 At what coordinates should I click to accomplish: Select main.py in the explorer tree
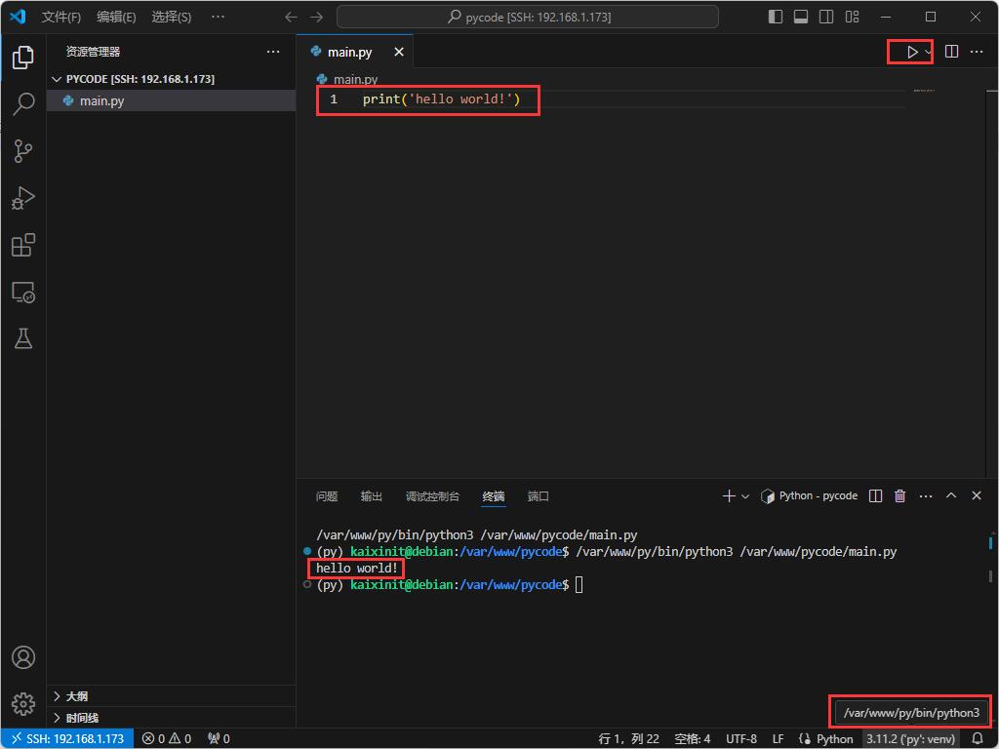(x=101, y=100)
